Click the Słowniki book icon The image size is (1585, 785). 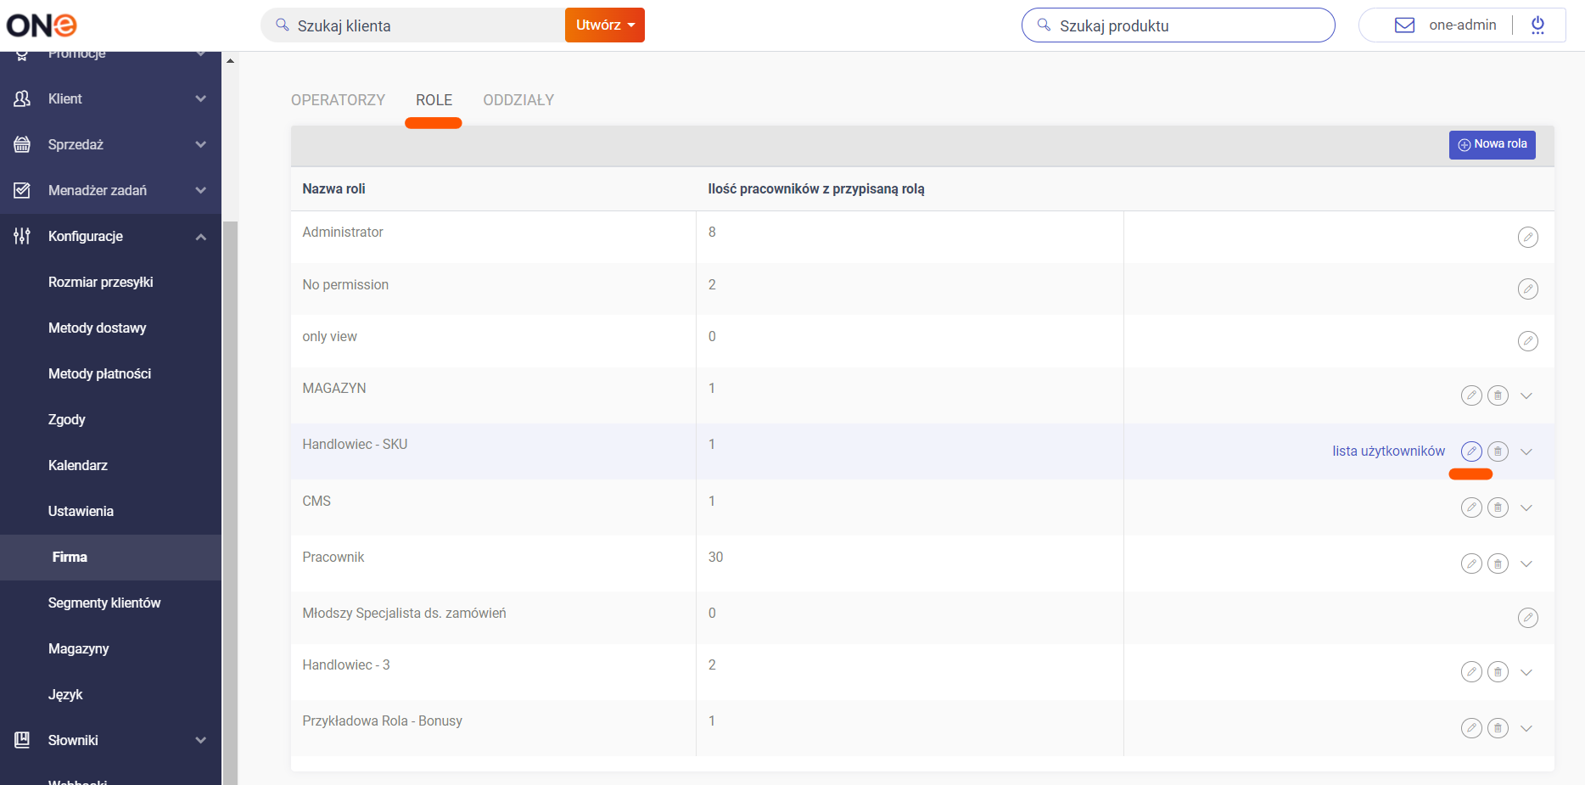[22, 740]
